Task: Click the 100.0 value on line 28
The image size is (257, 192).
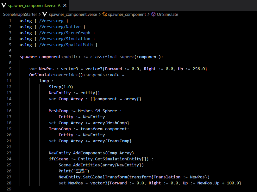Action: click(233, 183)
